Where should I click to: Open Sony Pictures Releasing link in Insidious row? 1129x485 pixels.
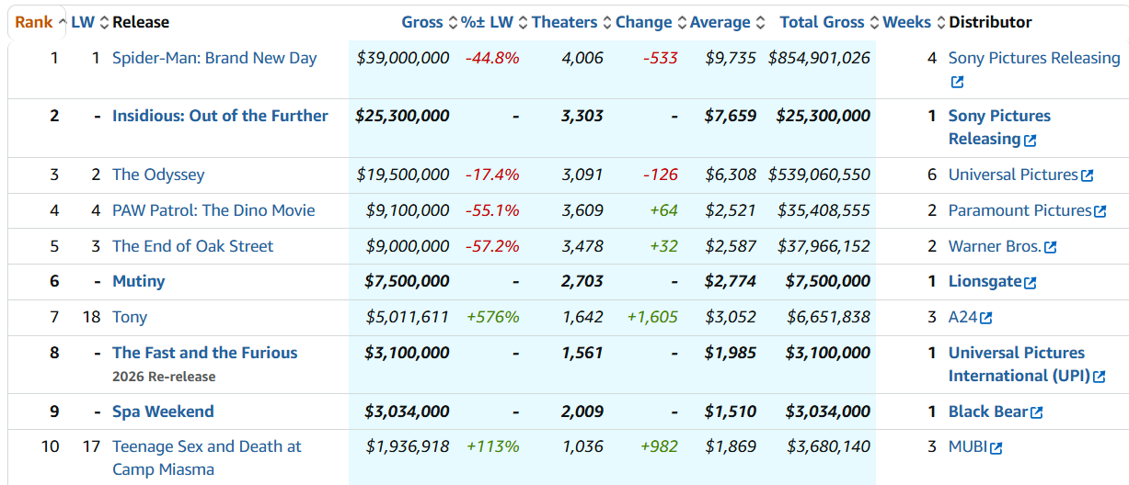point(999,128)
